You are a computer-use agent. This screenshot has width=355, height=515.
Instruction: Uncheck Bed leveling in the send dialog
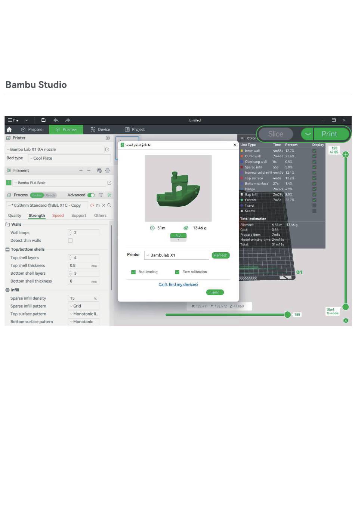point(133,272)
